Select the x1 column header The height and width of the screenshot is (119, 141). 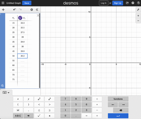[14, 18]
